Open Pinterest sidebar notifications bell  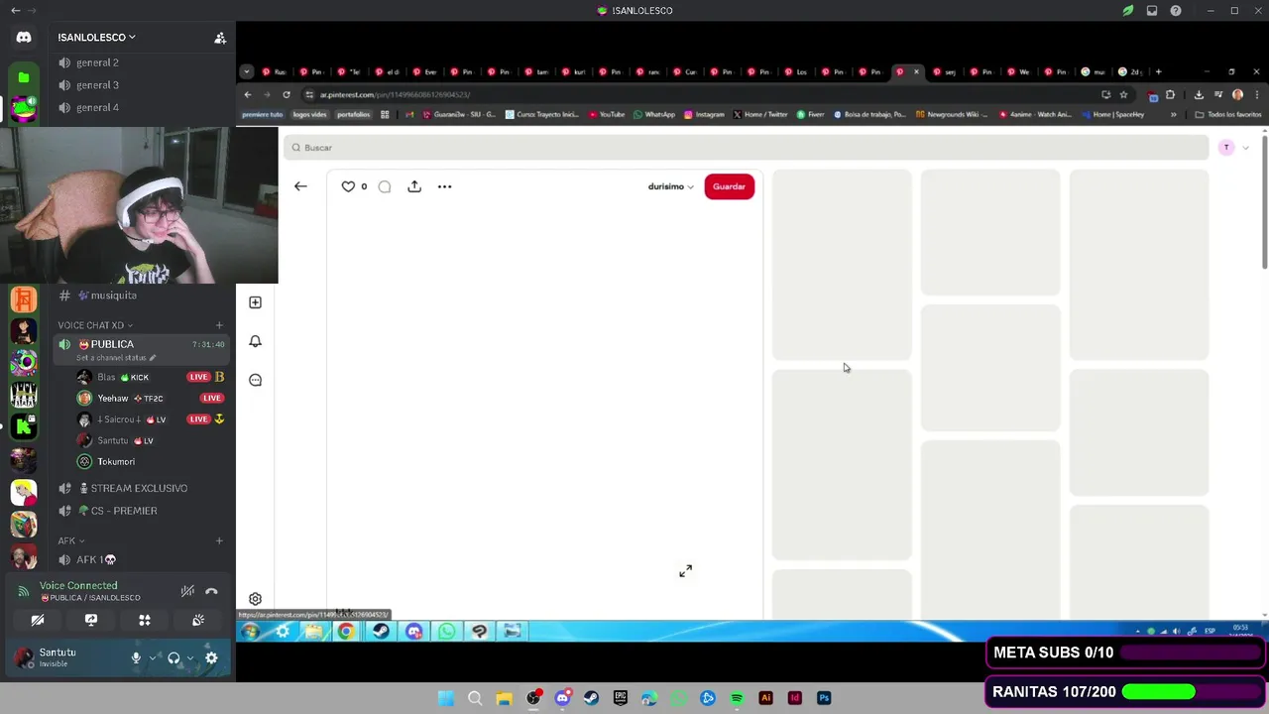(255, 341)
